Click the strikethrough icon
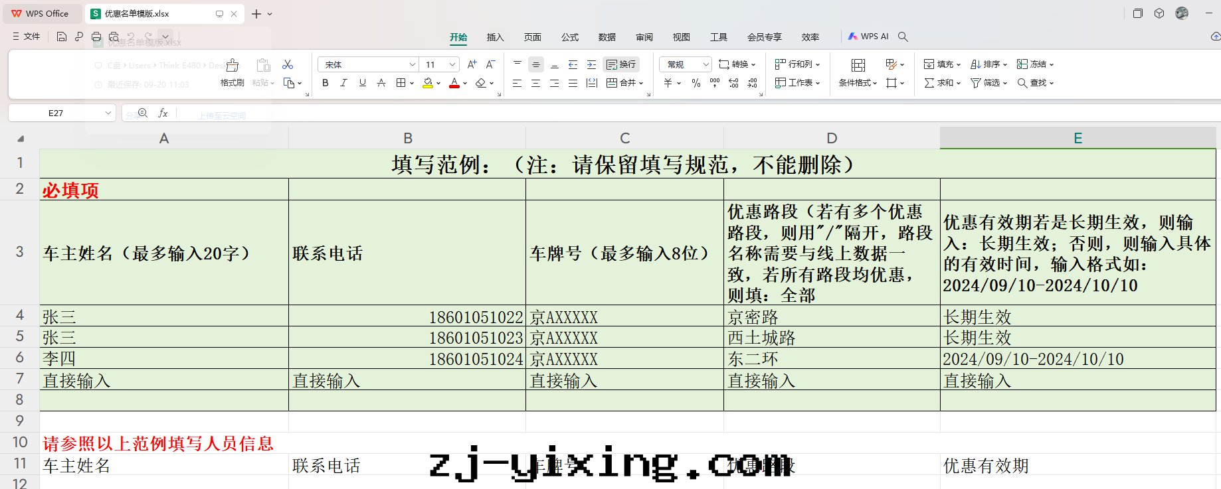Viewport: 1221px width, 489px height. coord(381,83)
